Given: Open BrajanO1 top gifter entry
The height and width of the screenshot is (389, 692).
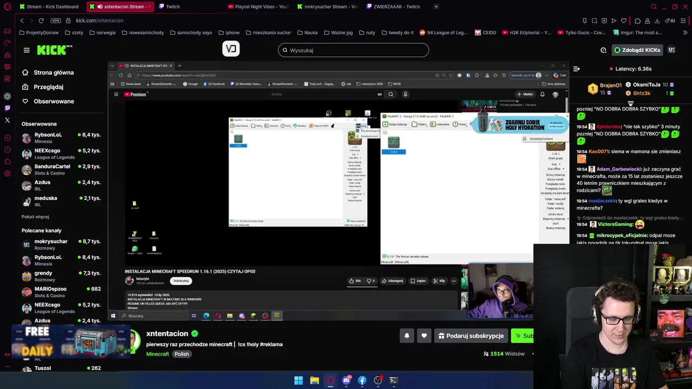Looking at the screenshot, I should (x=605, y=88).
